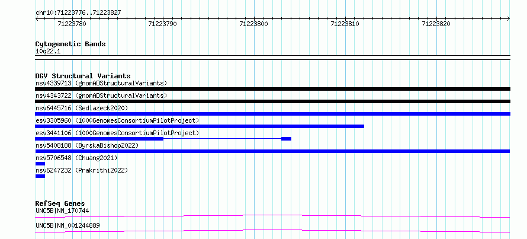The width and height of the screenshot is (527, 239).
Task: Select the RefSeq Genes track title
Action: pos(60,203)
